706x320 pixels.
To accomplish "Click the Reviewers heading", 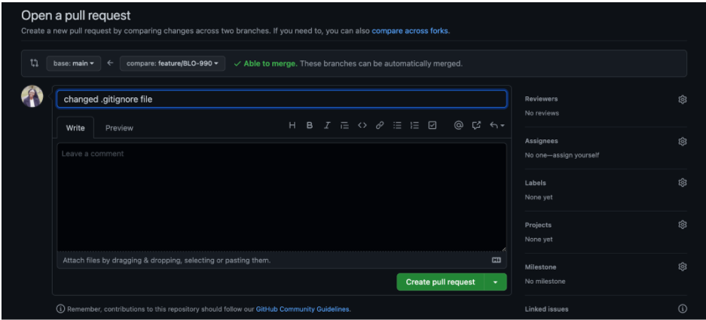I will click(x=541, y=99).
